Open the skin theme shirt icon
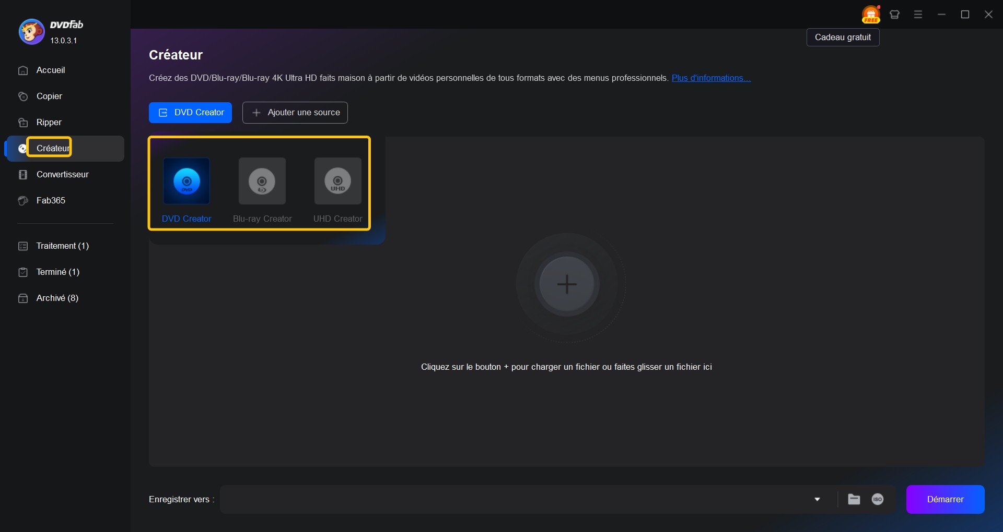The width and height of the screenshot is (1003, 532). tap(895, 15)
